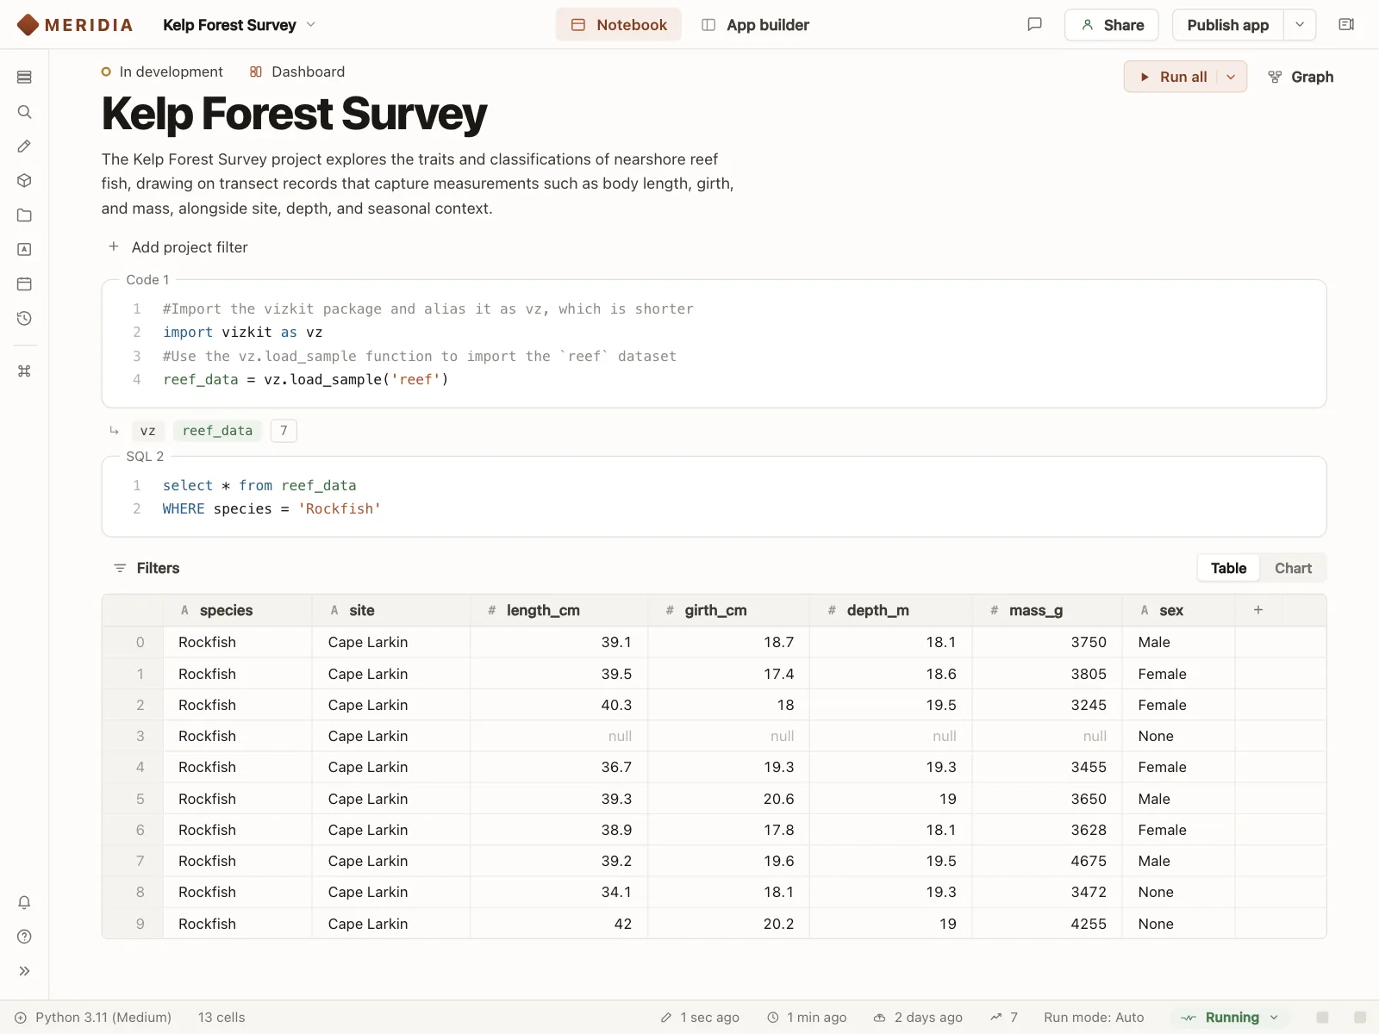This screenshot has width=1379, height=1034.
Task: Expand the Kelp Forest Survey project dropdown
Action: pos(311,25)
